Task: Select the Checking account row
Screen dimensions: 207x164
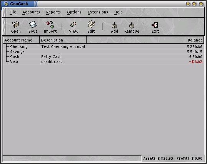Action: [x=103, y=46]
